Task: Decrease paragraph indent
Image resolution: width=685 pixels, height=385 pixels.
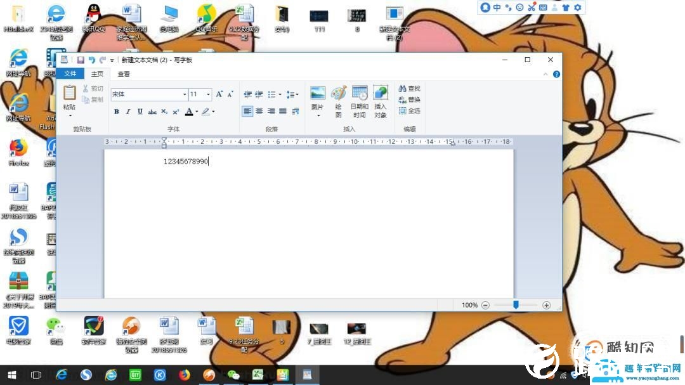Action: tap(248, 94)
